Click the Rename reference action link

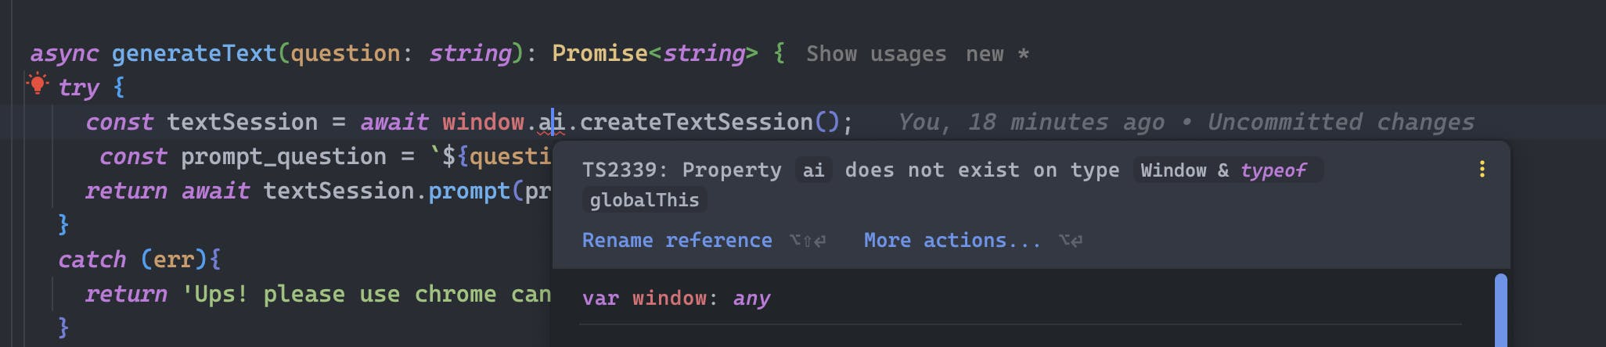(x=676, y=240)
